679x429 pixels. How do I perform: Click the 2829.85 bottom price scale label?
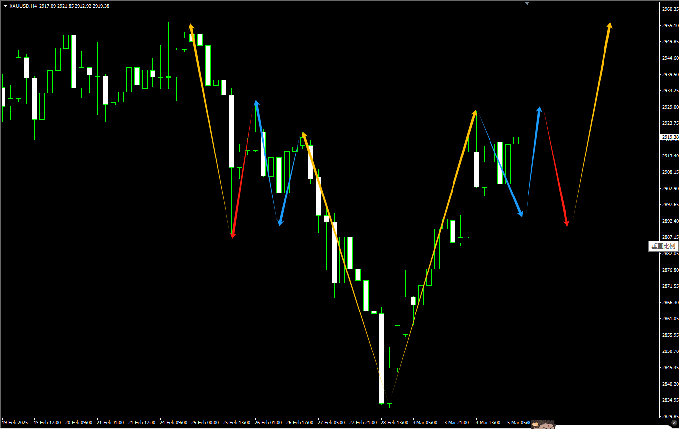point(670,417)
